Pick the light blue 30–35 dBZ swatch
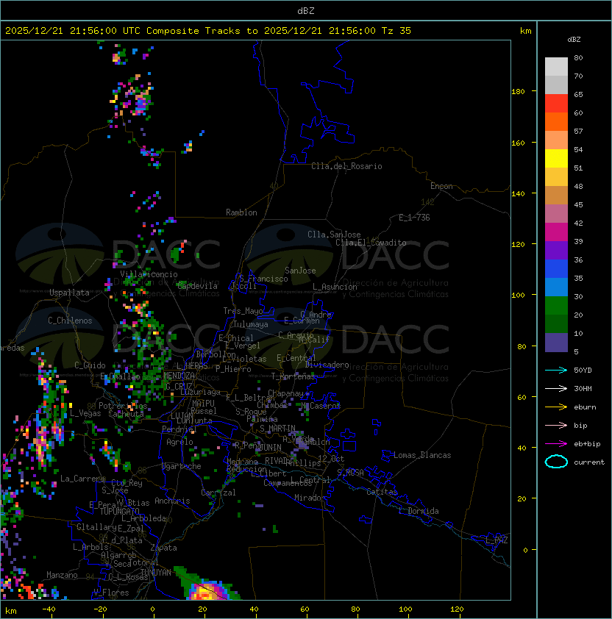This screenshot has width=612, height=619. [556, 287]
